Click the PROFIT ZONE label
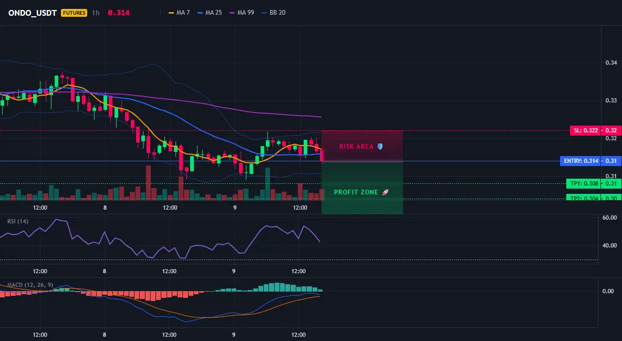622x341 pixels. (356, 192)
